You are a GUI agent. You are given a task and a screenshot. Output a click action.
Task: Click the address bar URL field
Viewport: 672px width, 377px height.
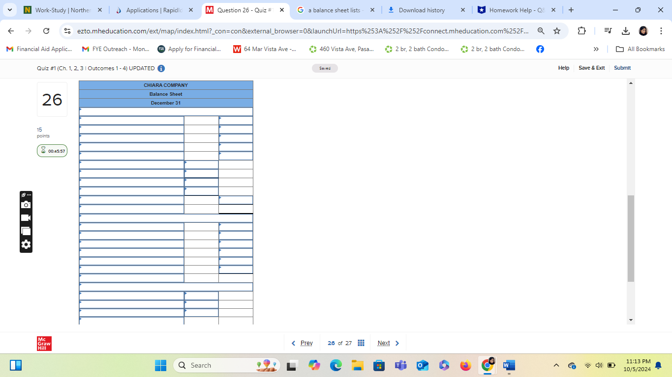[x=303, y=31]
